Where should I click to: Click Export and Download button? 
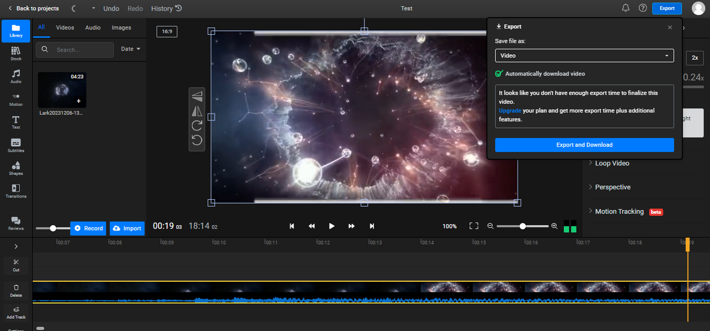(584, 145)
